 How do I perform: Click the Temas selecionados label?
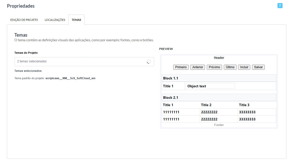click(28, 71)
